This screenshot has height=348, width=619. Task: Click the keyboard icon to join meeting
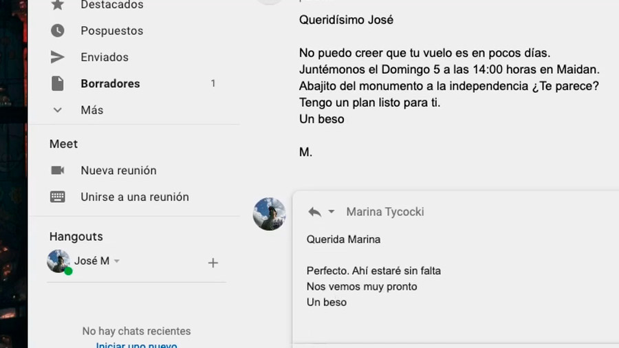pos(58,197)
